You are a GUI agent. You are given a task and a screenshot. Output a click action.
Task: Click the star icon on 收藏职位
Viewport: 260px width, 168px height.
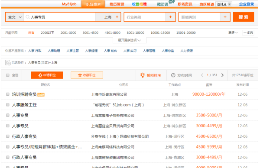click(x=80, y=75)
